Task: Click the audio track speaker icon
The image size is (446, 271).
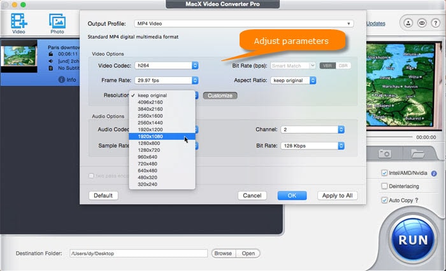Action: [x=50, y=61]
